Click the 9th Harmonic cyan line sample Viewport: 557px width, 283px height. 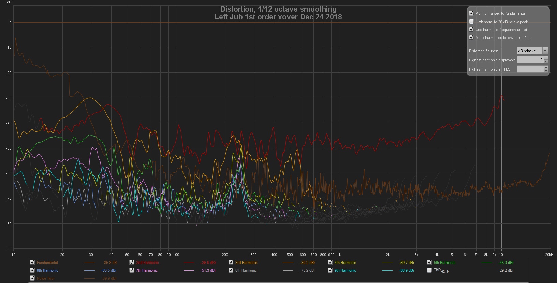coord(387,271)
